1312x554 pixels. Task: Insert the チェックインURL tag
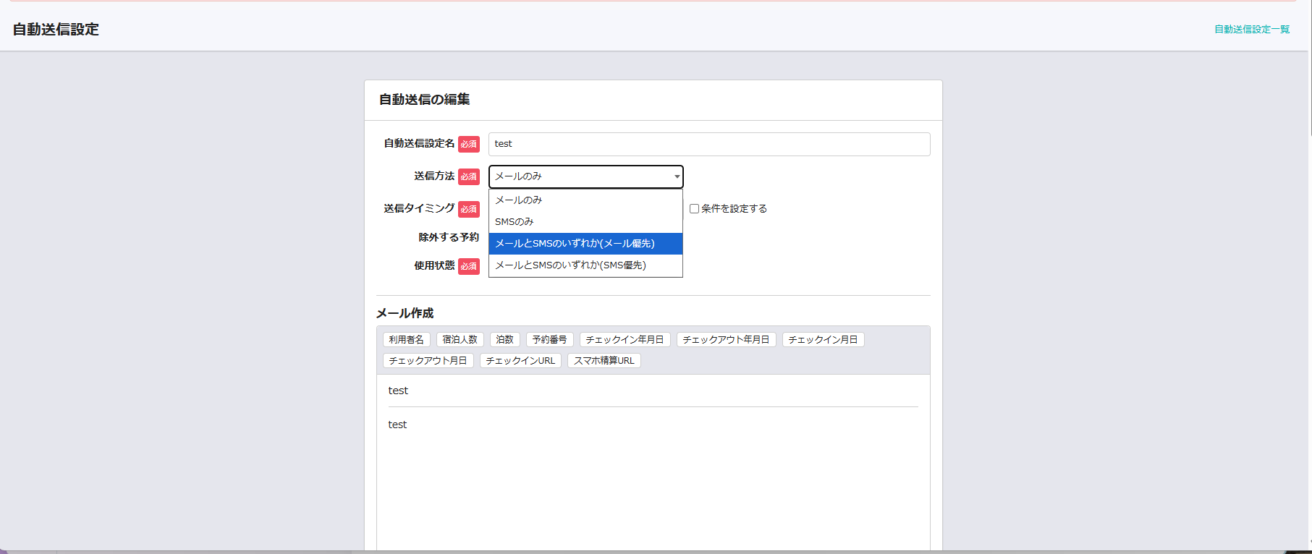point(520,361)
